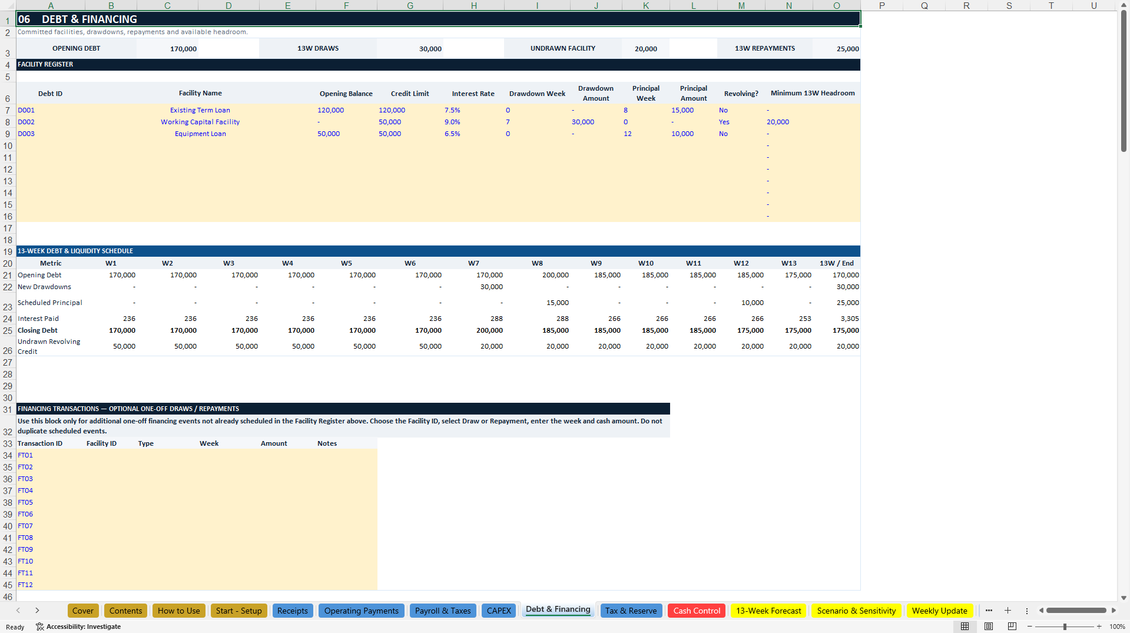Select the FT12 transaction ID cell

pos(50,585)
